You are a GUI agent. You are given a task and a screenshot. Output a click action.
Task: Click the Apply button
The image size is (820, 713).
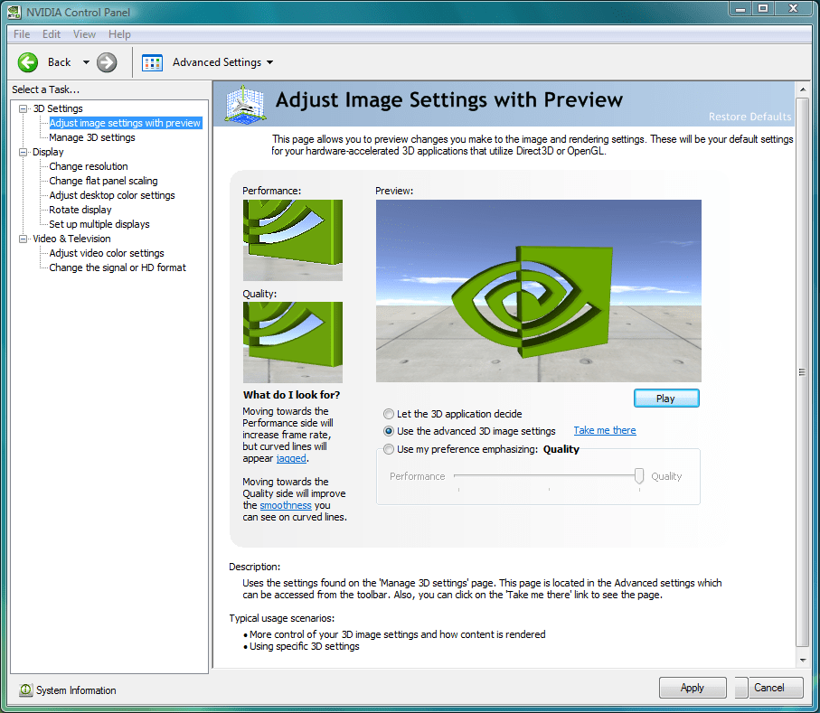(692, 687)
